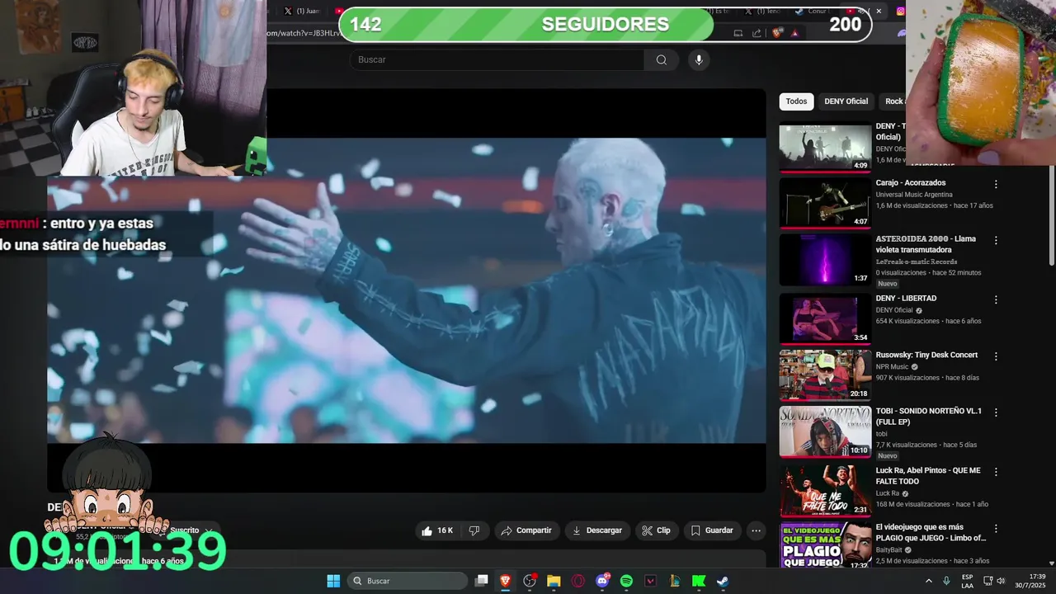The height and width of the screenshot is (594, 1056).
Task: Switch to the Instagram browser tab
Action: point(901,11)
